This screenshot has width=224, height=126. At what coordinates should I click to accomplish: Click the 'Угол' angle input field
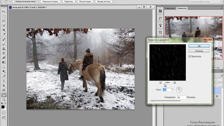coord(167,90)
